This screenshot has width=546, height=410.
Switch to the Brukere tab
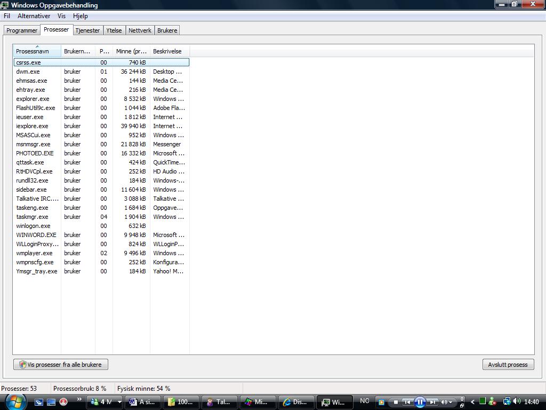(x=167, y=30)
